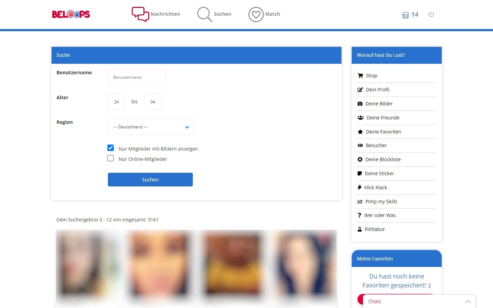Viewport: 493px width, 308px height.
Task: Select the star icon beside Deine Favoriten
Action: (x=360, y=131)
